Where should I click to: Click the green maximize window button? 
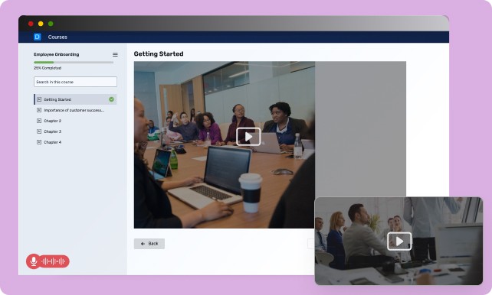(51, 24)
